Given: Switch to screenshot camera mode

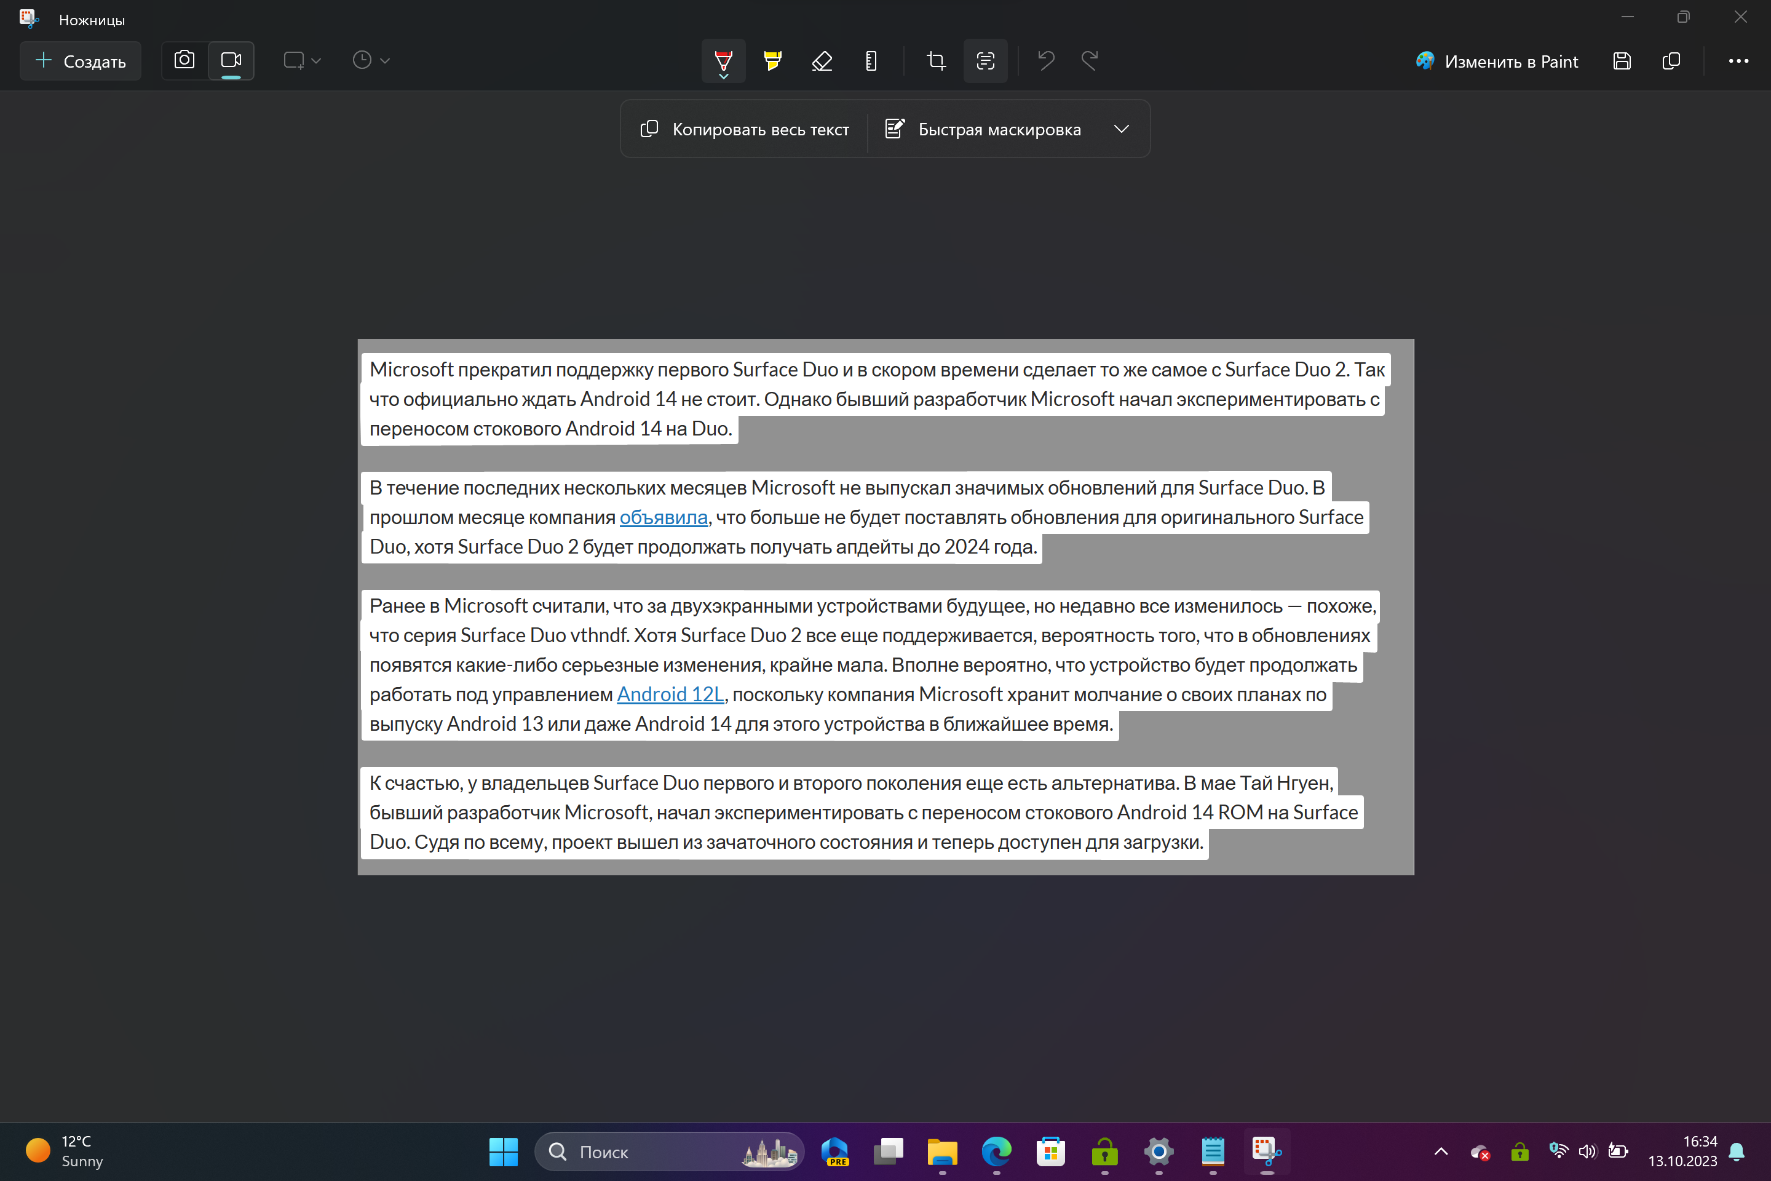Looking at the screenshot, I should click(184, 60).
